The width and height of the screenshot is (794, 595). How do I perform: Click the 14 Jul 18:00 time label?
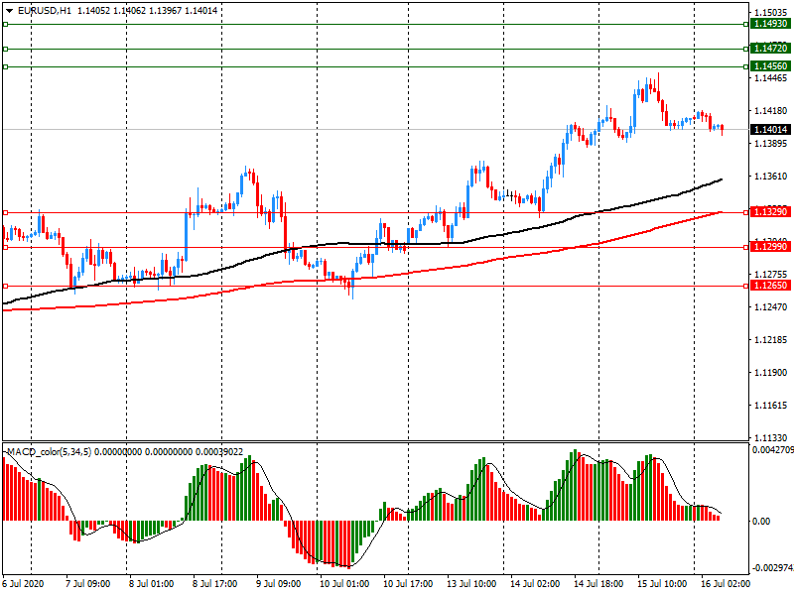click(598, 583)
